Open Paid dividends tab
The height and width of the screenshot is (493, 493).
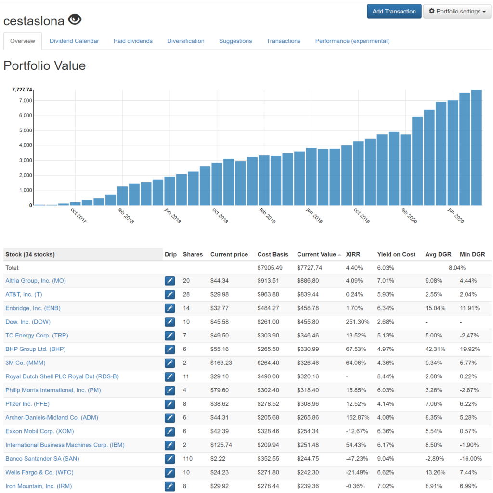(x=133, y=41)
